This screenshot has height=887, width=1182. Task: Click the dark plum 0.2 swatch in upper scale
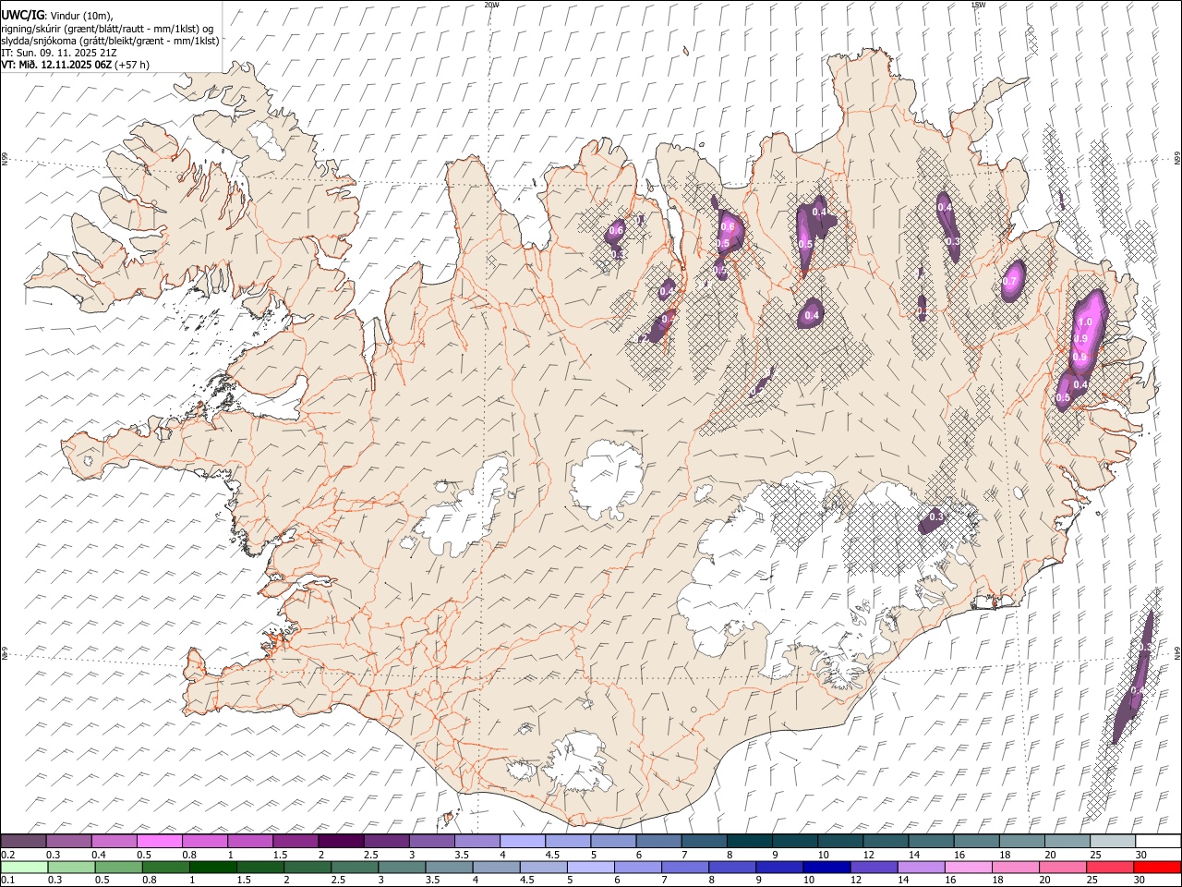pyautogui.click(x=23, y=842)
